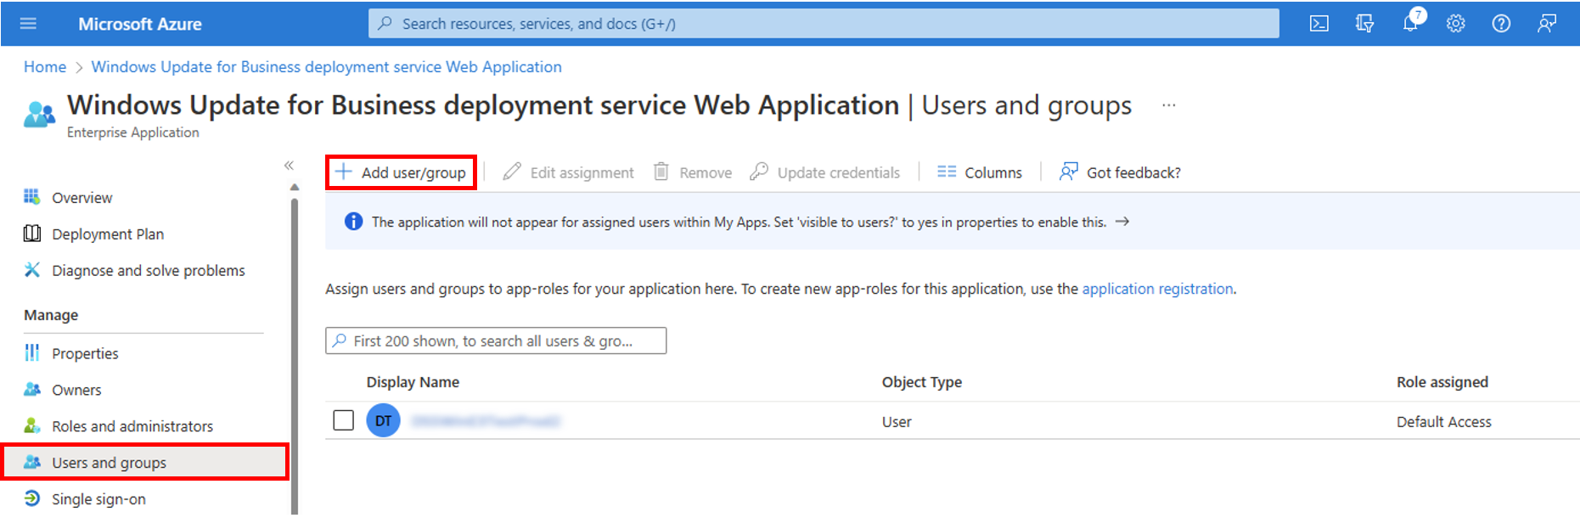Click the Enterprise Application header icon
Viewport: 1580px width, 518px height.
point(39,114)
